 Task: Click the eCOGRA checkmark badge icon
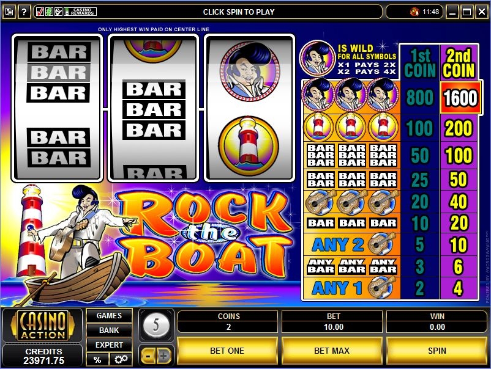(58, 12)
